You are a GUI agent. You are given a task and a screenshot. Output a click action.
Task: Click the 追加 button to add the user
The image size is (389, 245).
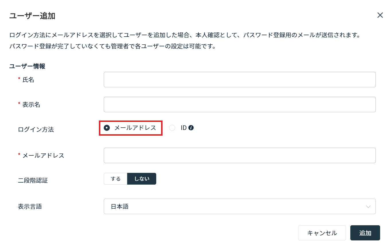pos(365,233)
